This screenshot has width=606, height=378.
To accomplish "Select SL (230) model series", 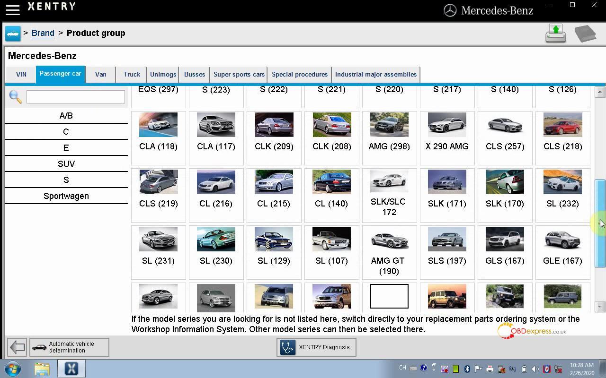I will point(216,252).
